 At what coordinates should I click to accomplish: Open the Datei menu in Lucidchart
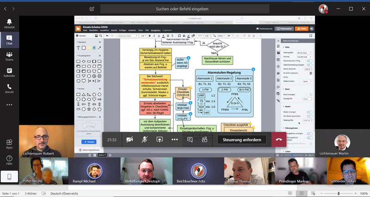(85, 31)
